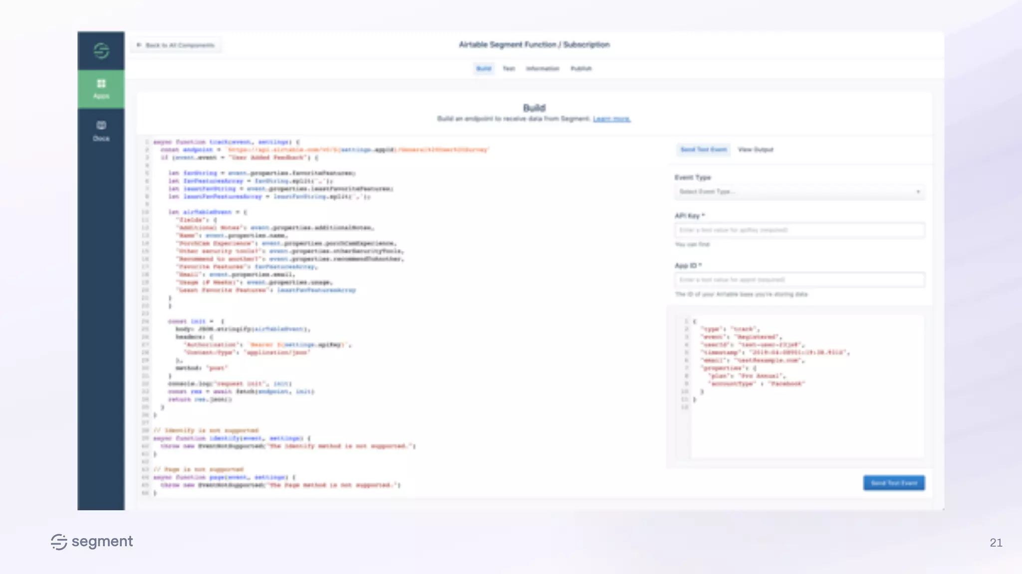The image size is (1022, 574).
Task: Switch to the Build tab
Action: click(x=484, y=69)
